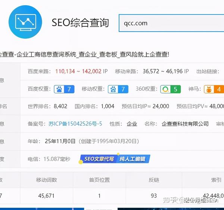The image size is (224, 210).
Task: Click the 年龄 value 25年11月0日
Action: coord(60,141)
